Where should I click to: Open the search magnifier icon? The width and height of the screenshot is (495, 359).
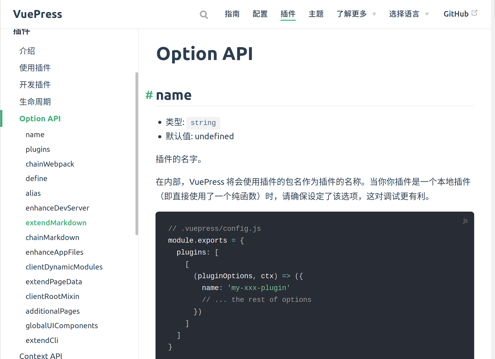[x=204, y=15]
